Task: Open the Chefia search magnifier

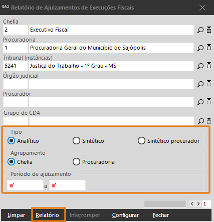Action: [x=200, y=30]
